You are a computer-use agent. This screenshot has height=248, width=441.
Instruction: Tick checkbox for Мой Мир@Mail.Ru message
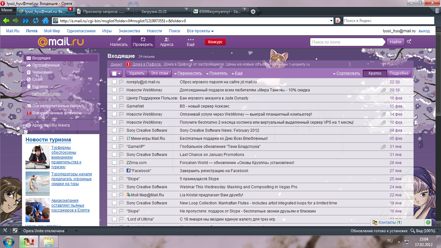coord(114,195)
